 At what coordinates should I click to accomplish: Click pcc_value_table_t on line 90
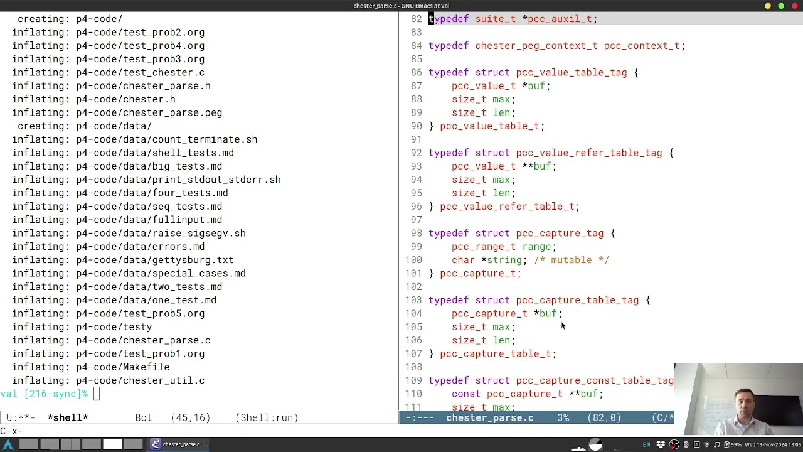pos(490,126)
